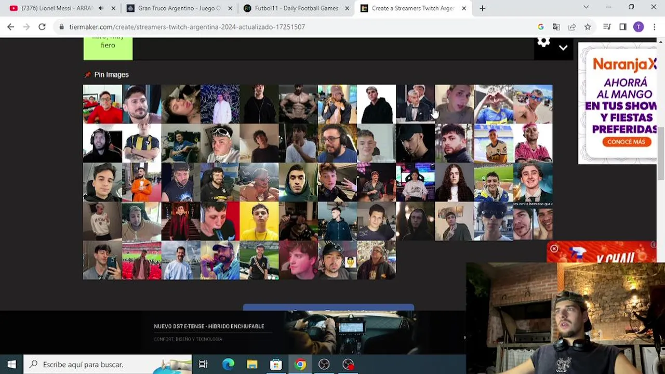
Task: Share this page via the share icon
Action: 572,27
